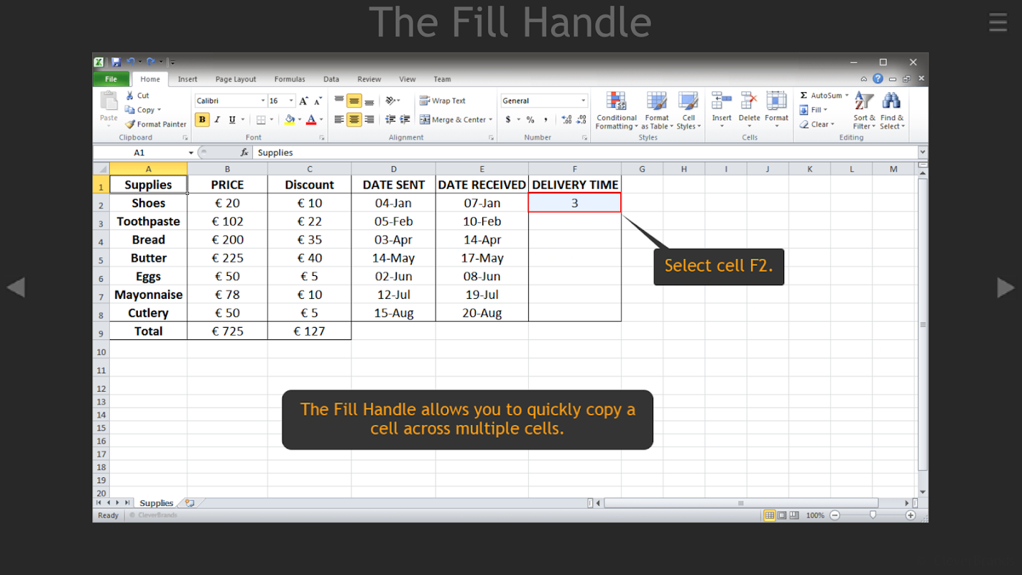Click the AutoSum sigma icon
The image size is (1022, 575).
(x=804, y=96)
